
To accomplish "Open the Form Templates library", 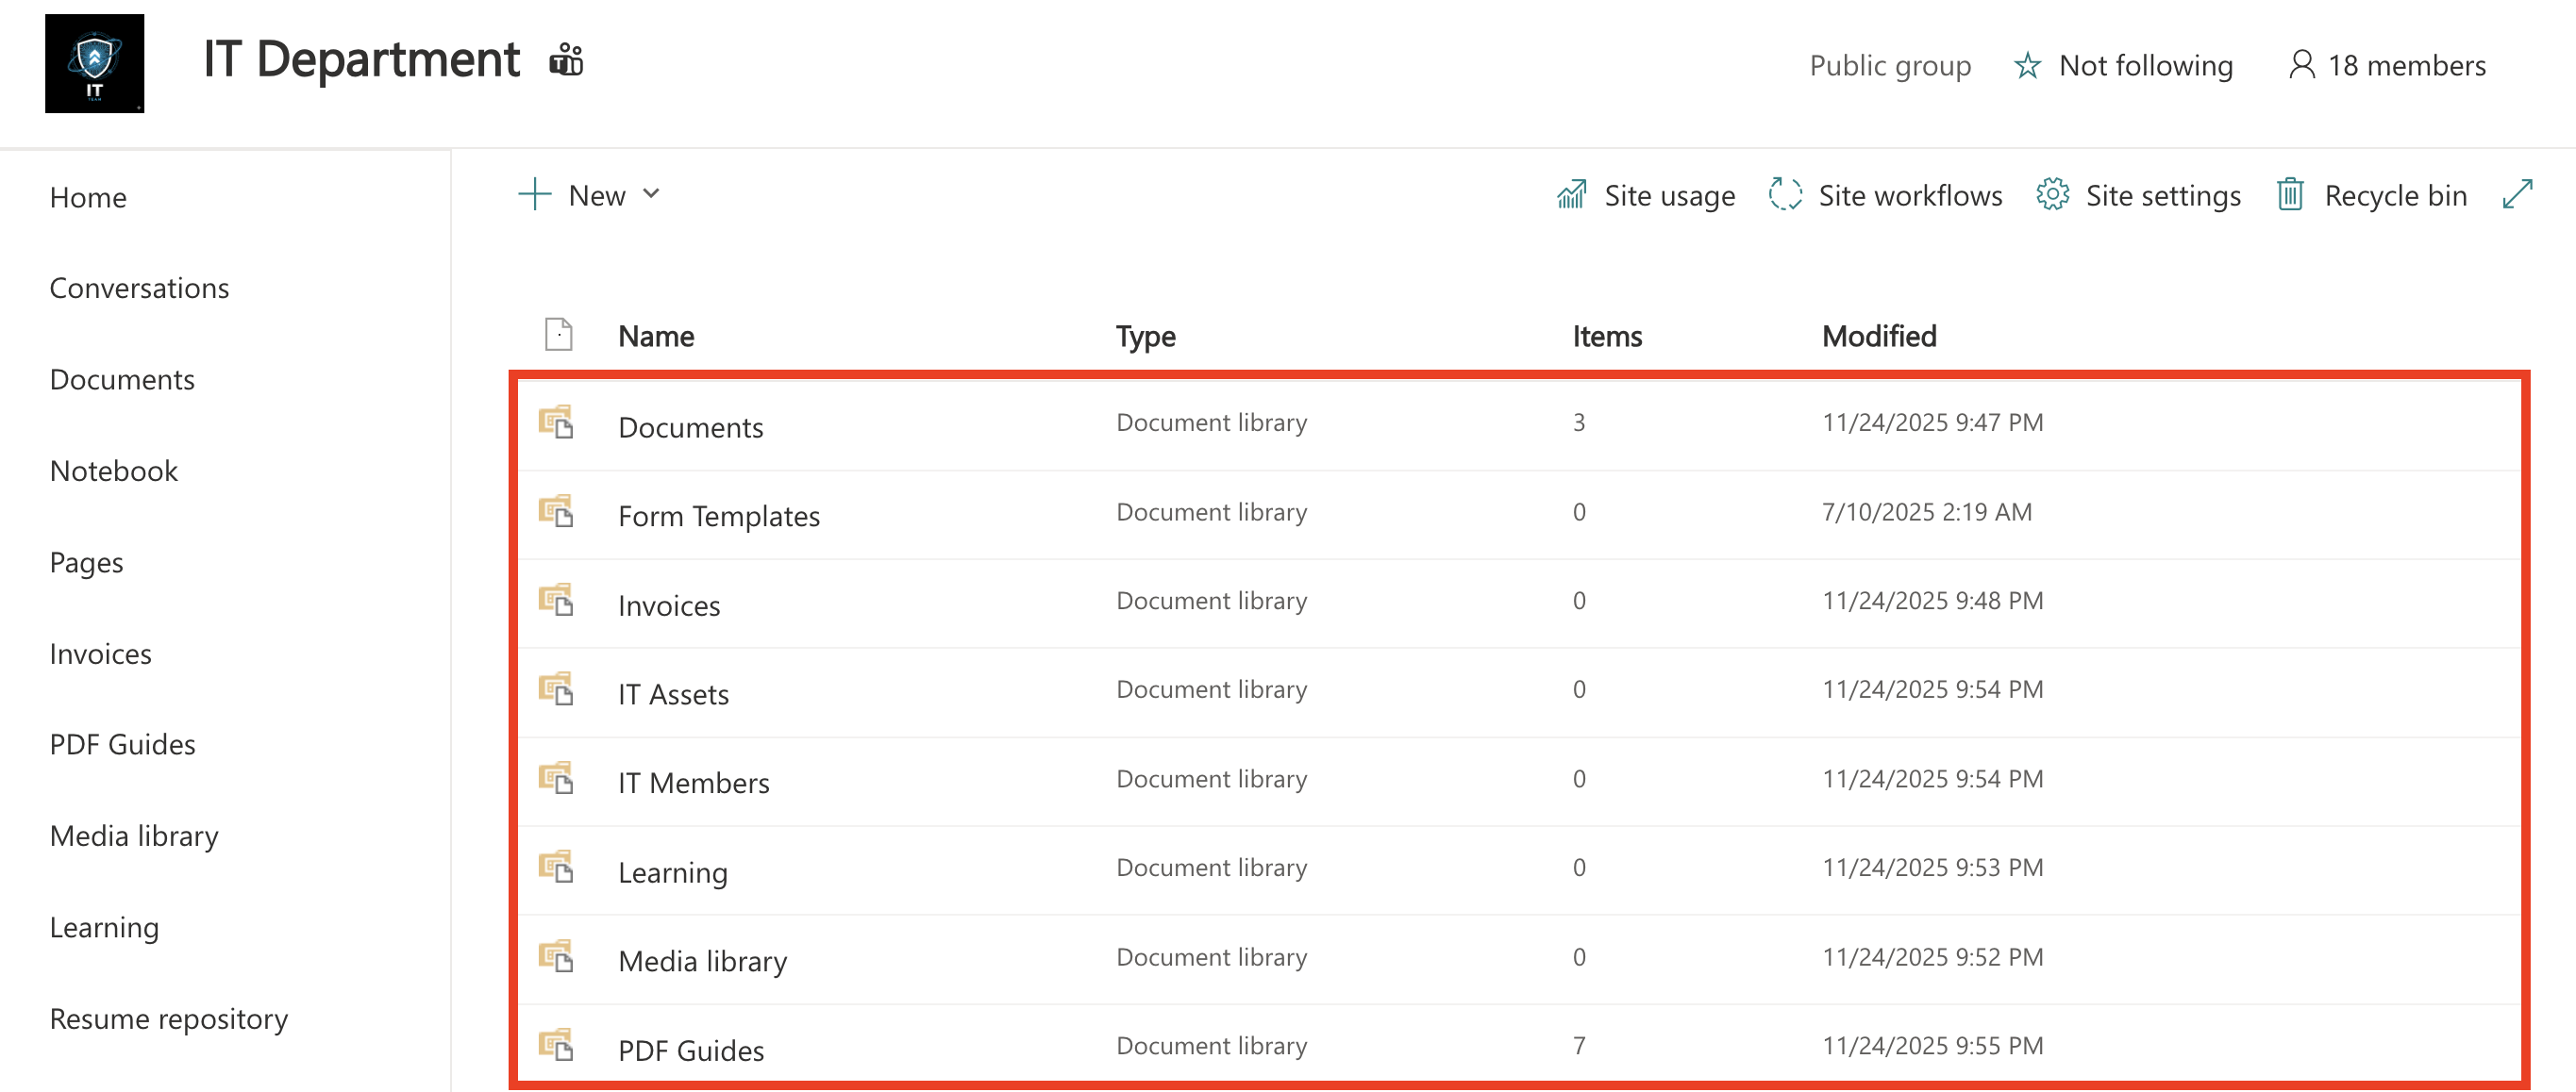I will (718, 517).
